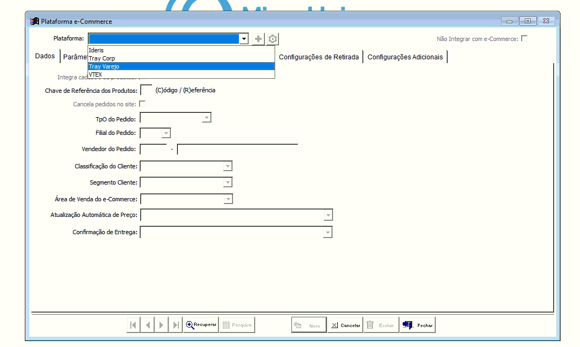The height and width of the screenshot is (347, 580).
Task: Go to the previous record arrow
Action: pos(148,325)
